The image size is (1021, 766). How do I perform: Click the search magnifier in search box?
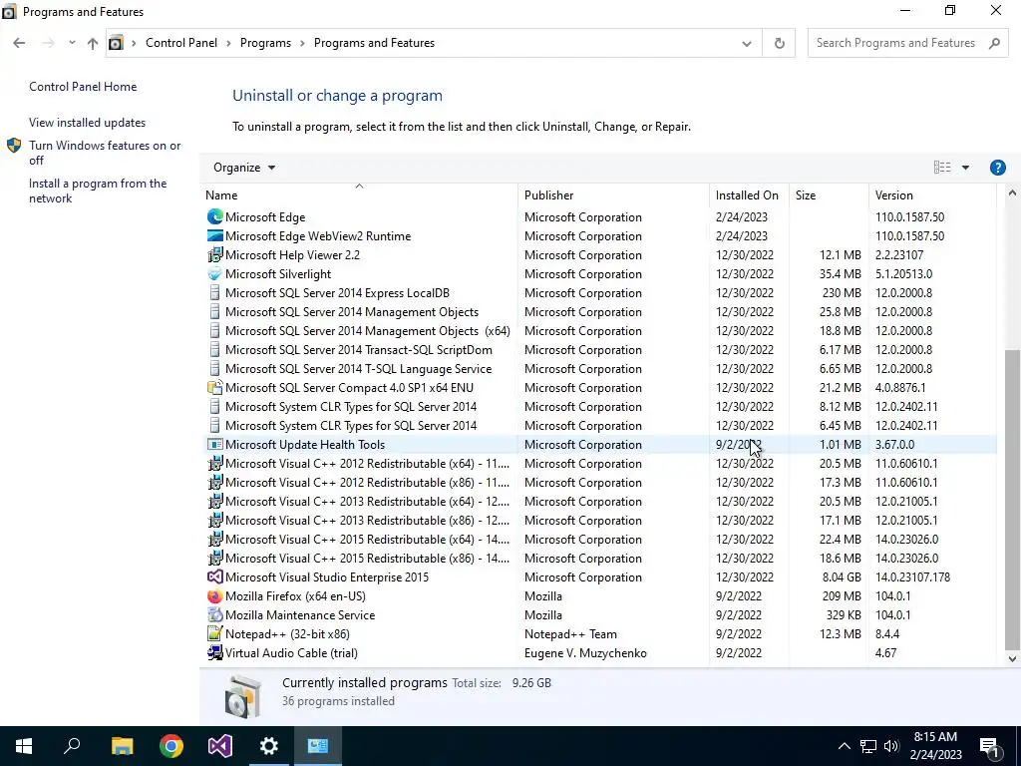(x=994, y=43)
